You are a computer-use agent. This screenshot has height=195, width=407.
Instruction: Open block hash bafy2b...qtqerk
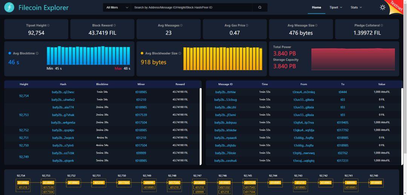(x=63, y=160)
